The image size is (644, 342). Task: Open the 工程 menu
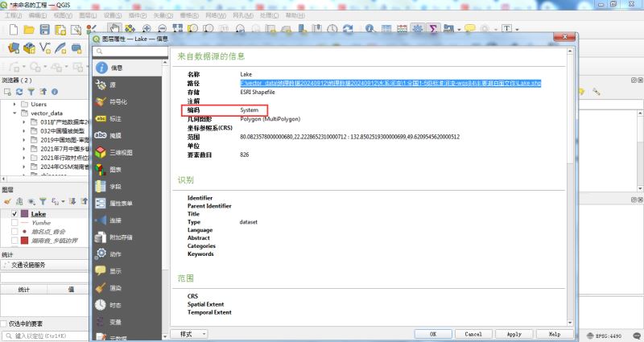point(14,15)
